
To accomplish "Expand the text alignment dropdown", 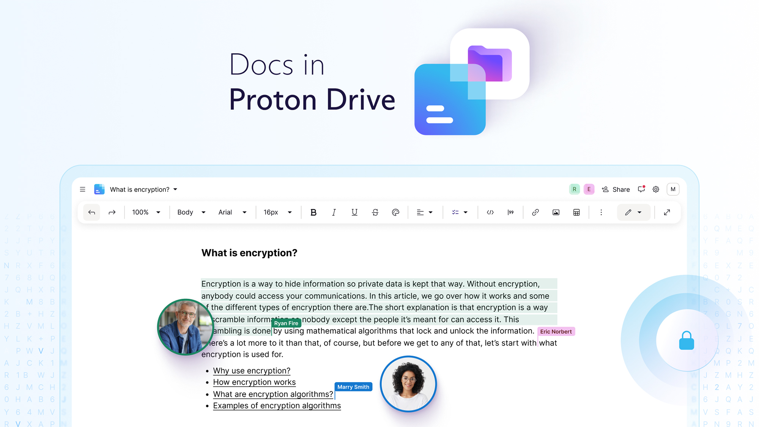I will (431, 212).
